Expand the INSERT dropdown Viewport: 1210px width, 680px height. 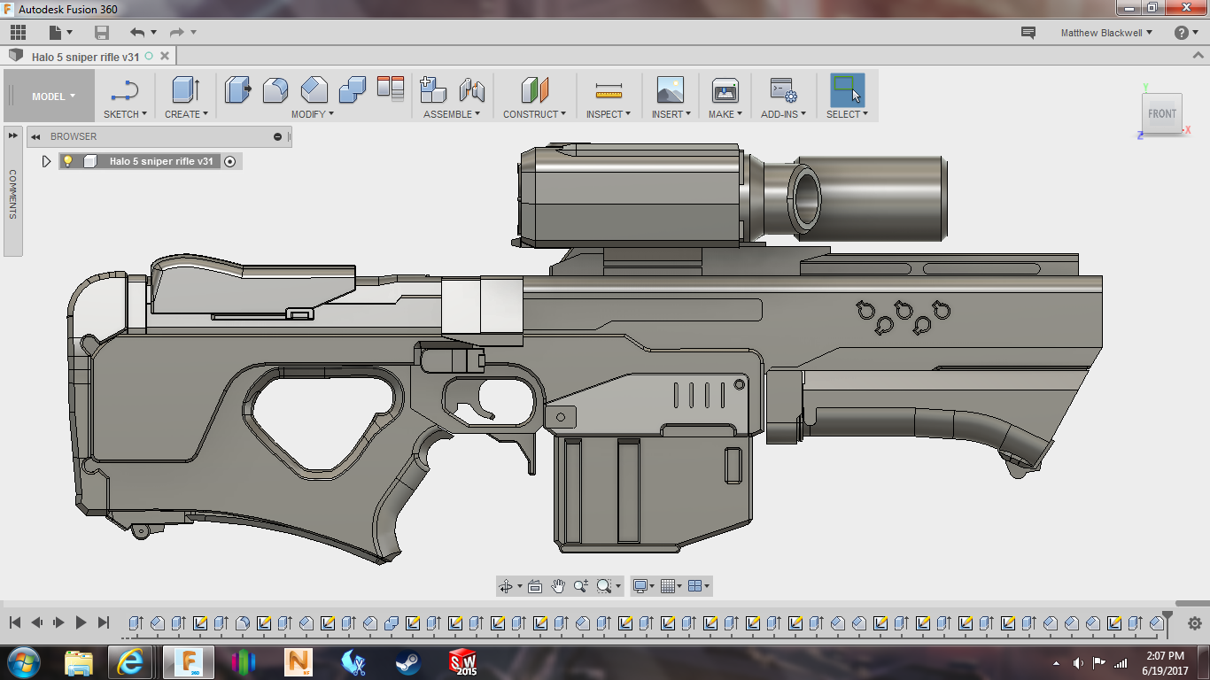671,114
